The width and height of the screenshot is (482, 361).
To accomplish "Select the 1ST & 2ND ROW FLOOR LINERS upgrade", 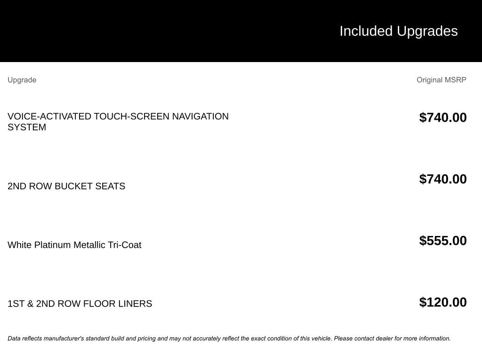I will pos(80,304).
